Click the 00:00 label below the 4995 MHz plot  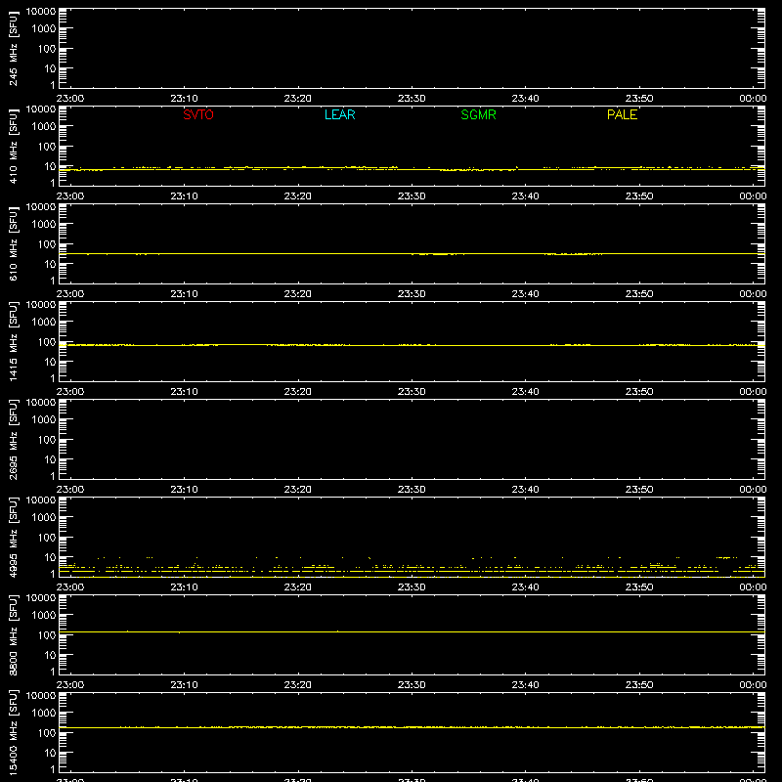(x=753, y=587)
